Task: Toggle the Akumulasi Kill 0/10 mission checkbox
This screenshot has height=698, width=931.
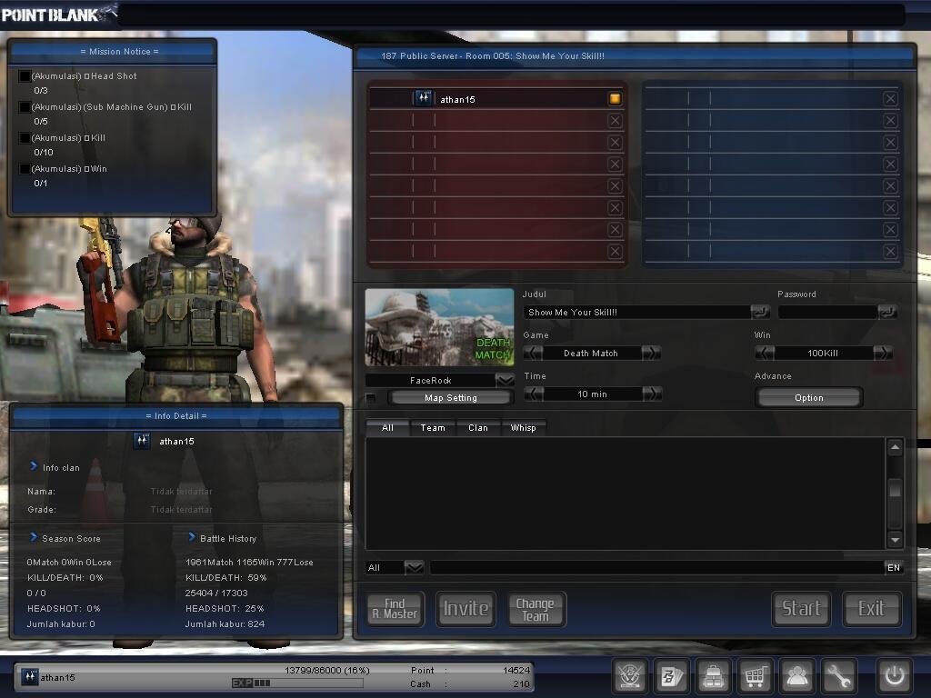Action: pos(25,138)
